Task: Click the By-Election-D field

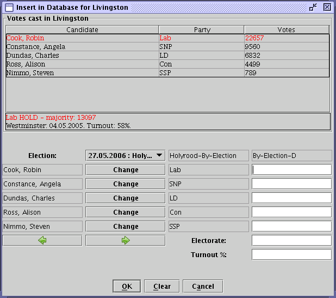Action: pyautogui.click(x=291, y=155)
